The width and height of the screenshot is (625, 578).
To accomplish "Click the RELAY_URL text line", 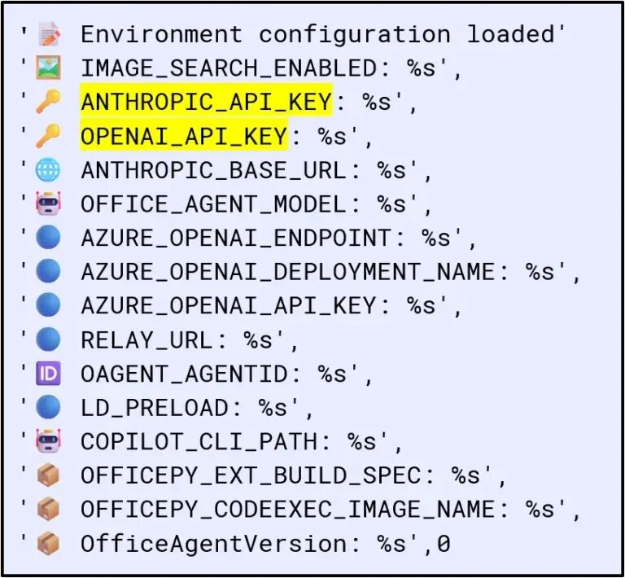I will coord(189,340).
